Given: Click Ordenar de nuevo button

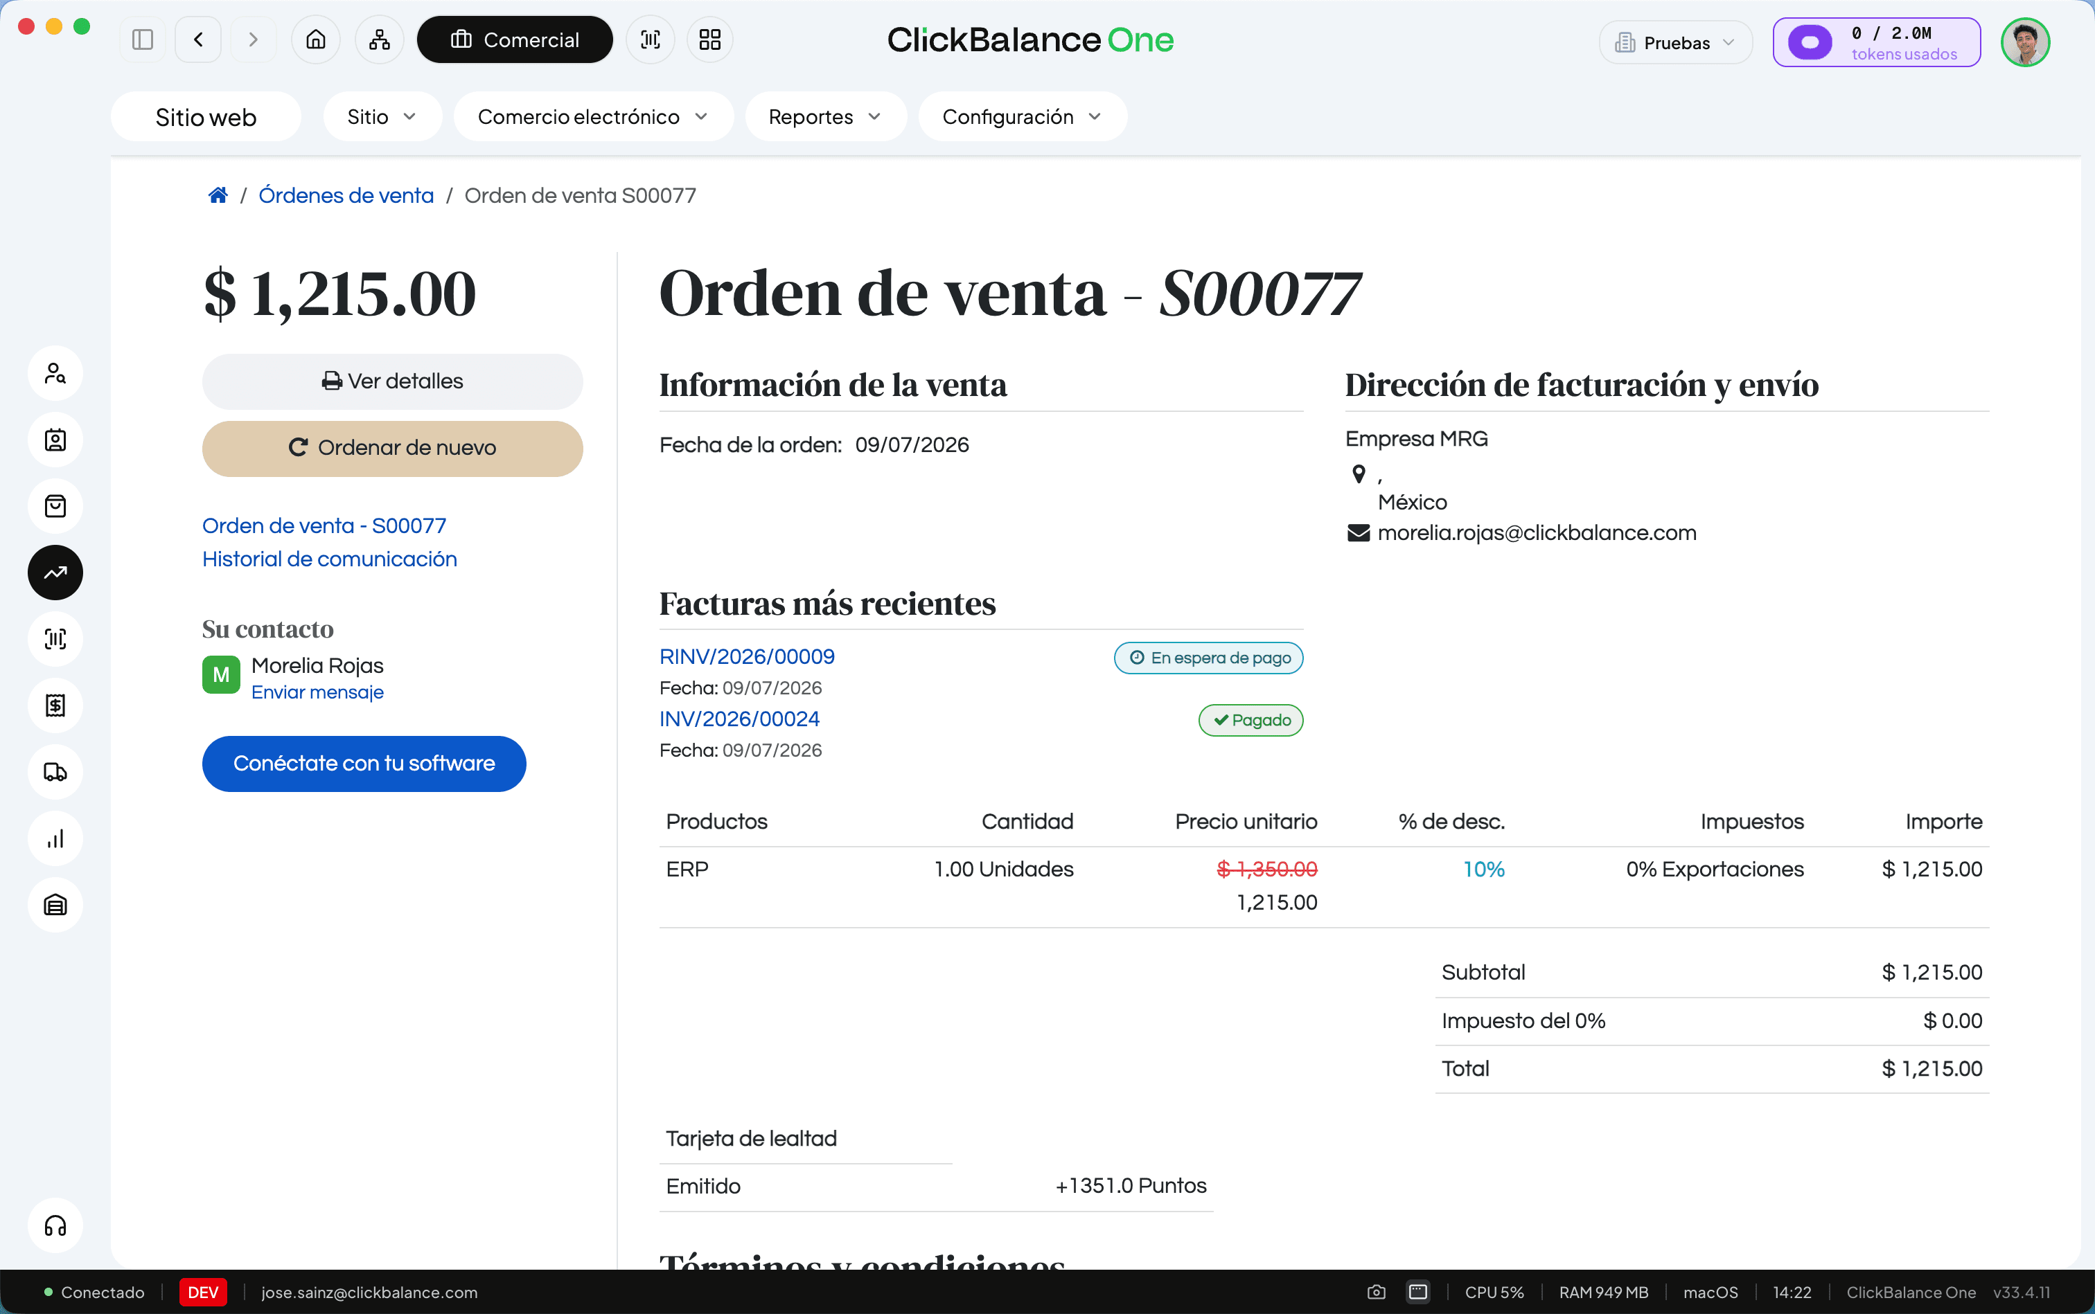Looking at the screenshot, I should pos(392,449).
